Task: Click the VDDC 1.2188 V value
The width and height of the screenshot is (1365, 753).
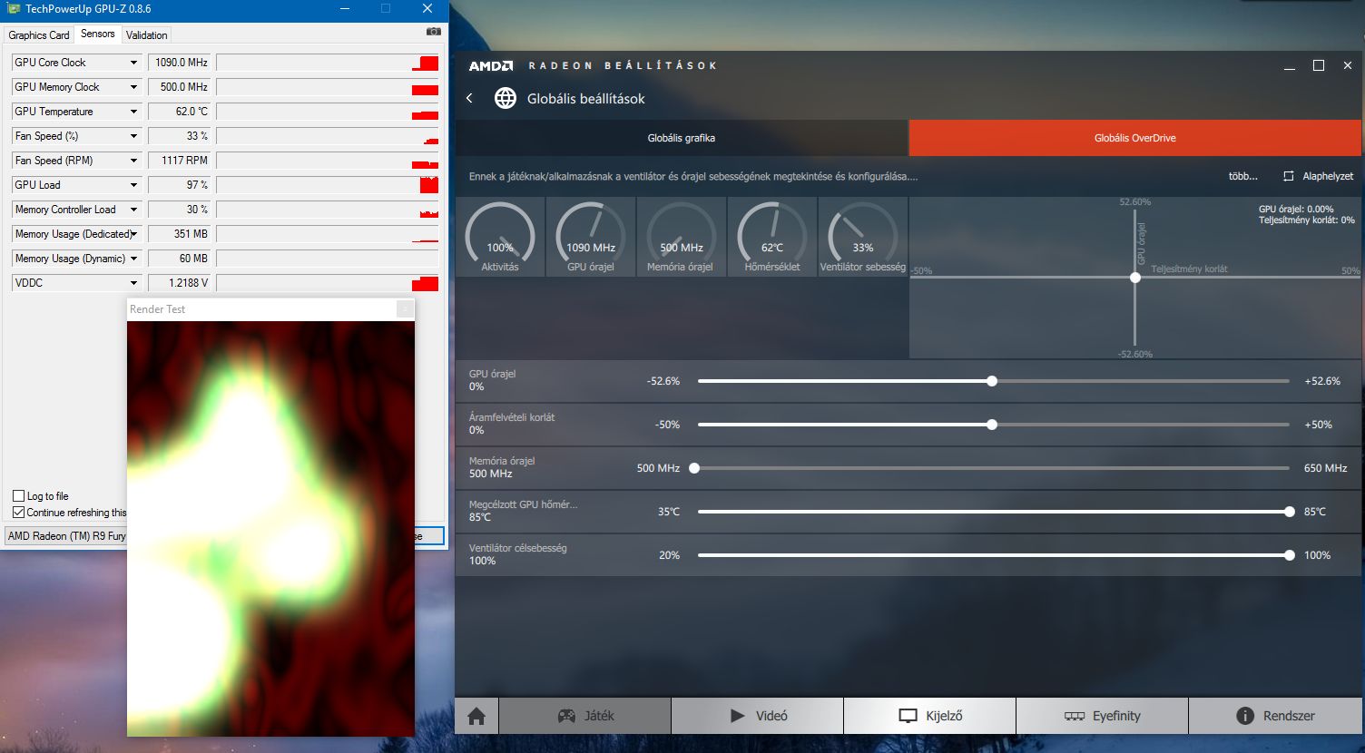Action: (179, 283)
